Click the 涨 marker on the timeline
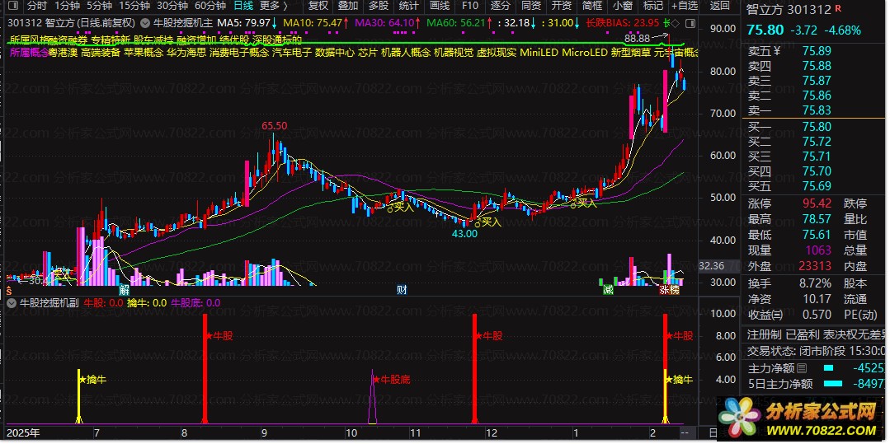The height and width of the screenshot is (444, 890). pyautogui.click(x=663, y=290)
